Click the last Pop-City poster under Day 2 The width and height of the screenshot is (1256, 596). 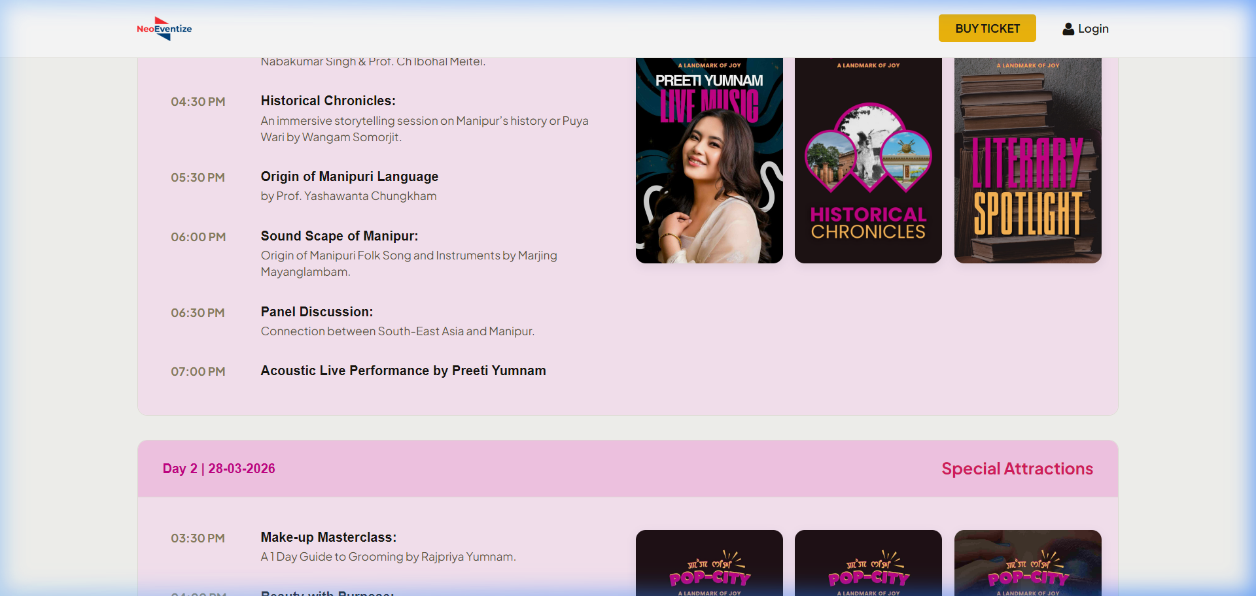(x=1028, y=563)
